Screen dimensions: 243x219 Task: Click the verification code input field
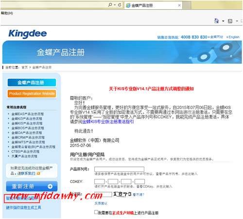(103, 194)
